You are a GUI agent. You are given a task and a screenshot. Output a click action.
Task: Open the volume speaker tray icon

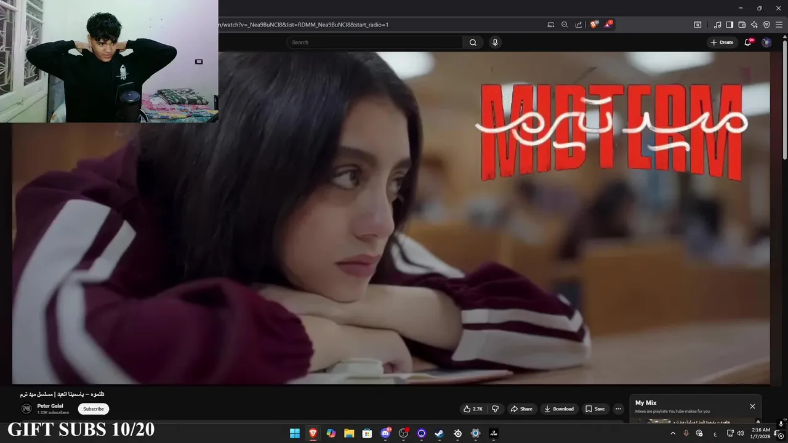pyautogui.click(x=740, y=433)
